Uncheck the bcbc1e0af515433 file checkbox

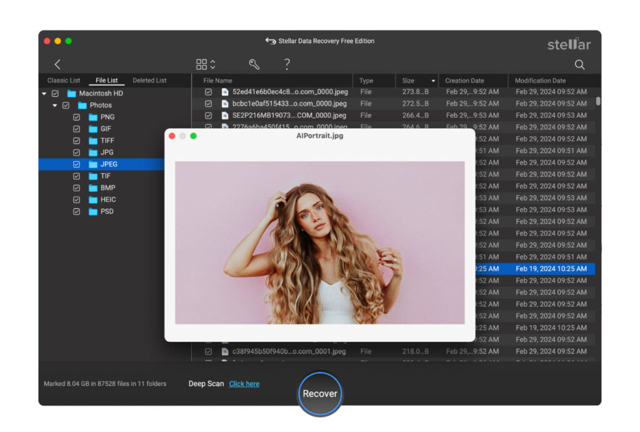pos(209,104)
